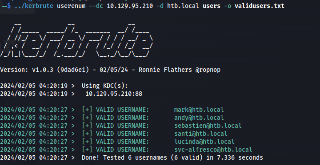Select the validusers.txt output filename
This screenshot has width=320, height=165.
coord(260,6)
